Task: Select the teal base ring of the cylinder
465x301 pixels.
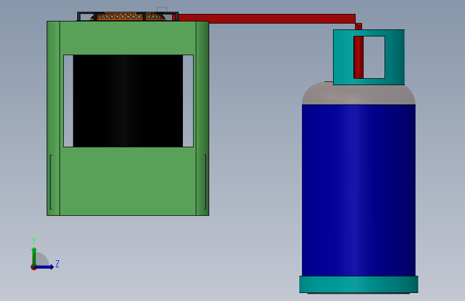Action: [358, 284]
